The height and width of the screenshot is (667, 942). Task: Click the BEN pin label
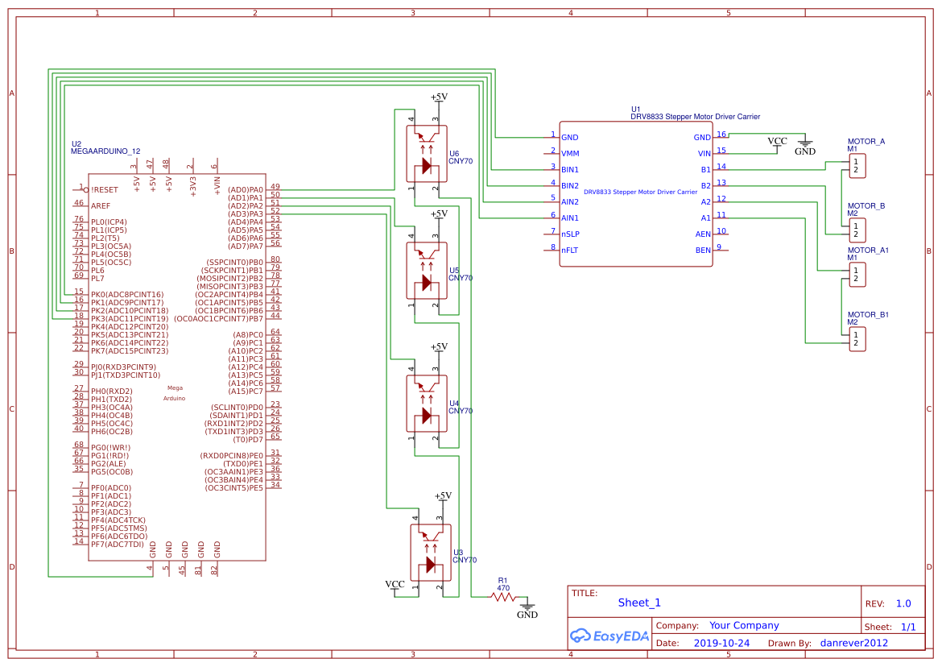point(703,251)
